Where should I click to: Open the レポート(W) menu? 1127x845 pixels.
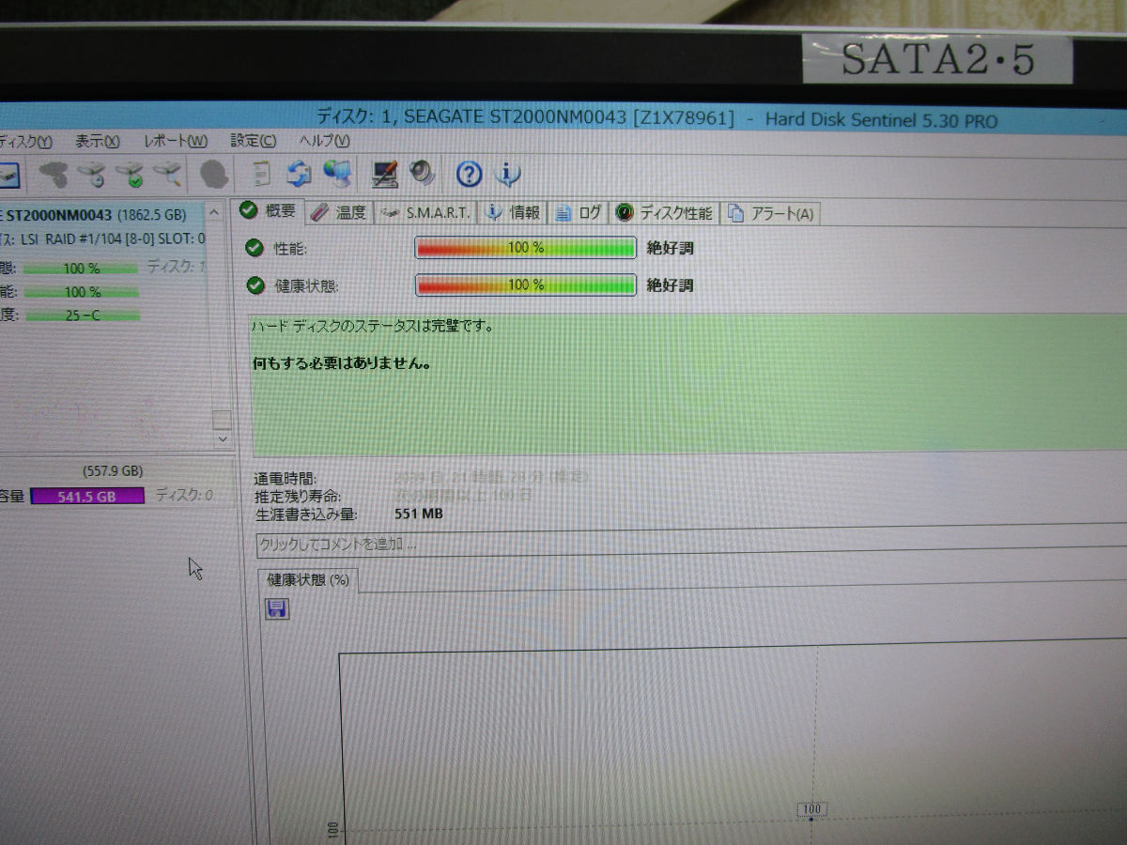pos(175,141)
